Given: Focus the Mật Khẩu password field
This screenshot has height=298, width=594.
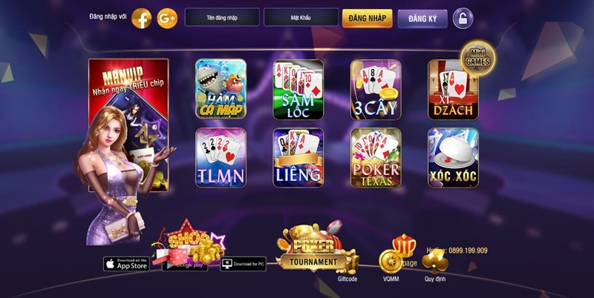Looking at the screenshot, I should coord(301,17).
